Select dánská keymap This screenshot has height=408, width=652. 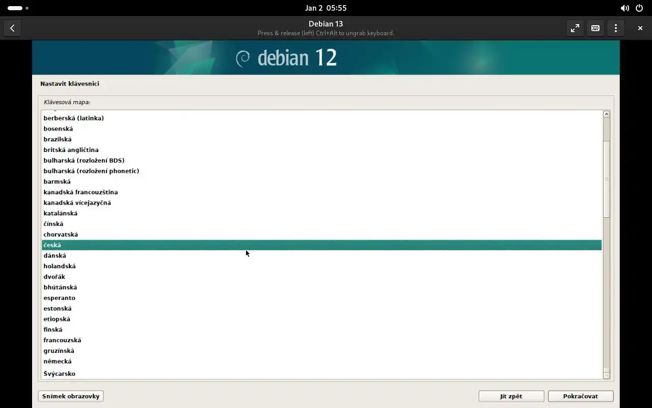click(321, 256)
